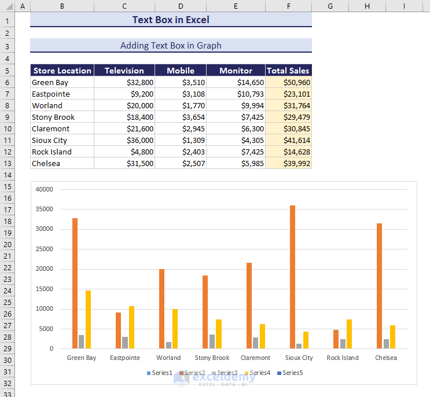Select column E header
This screenshot has height=397, width=430.
[x=236, y=6]
